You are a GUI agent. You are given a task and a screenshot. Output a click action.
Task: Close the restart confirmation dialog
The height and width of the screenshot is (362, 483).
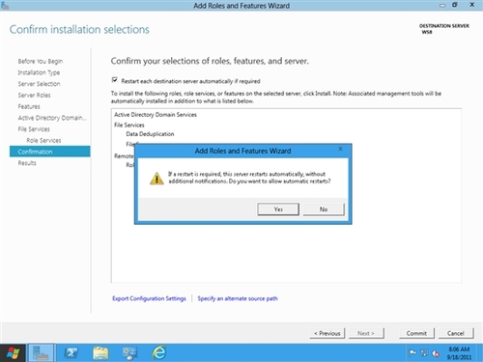point(340,149)
